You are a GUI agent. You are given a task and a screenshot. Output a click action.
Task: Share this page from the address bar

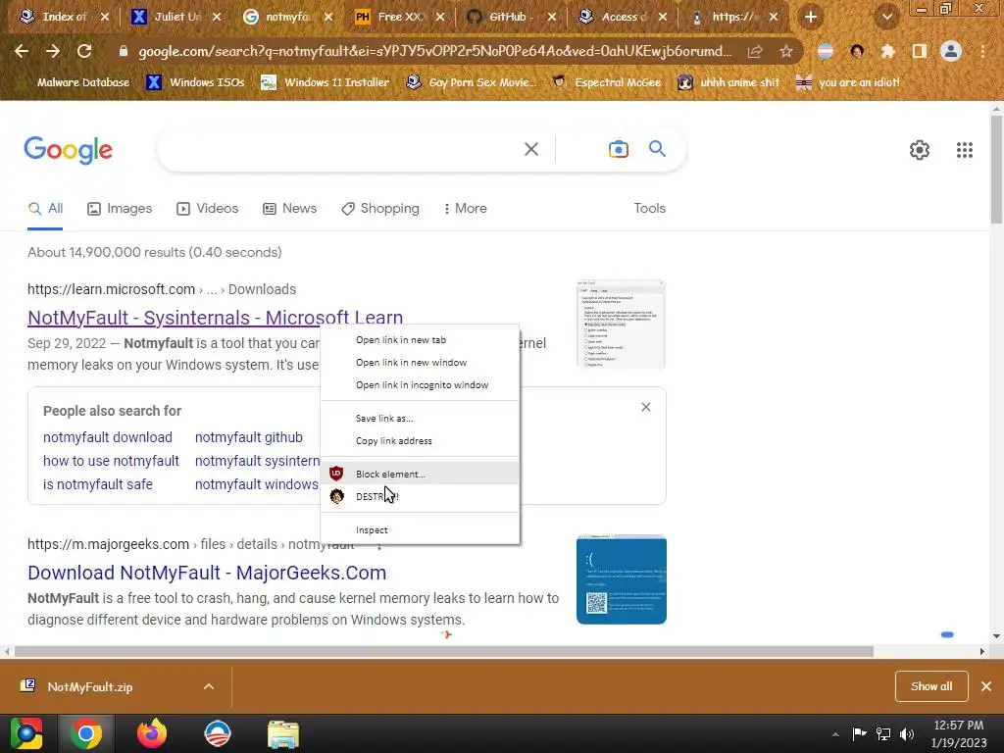tap(755, 51)
